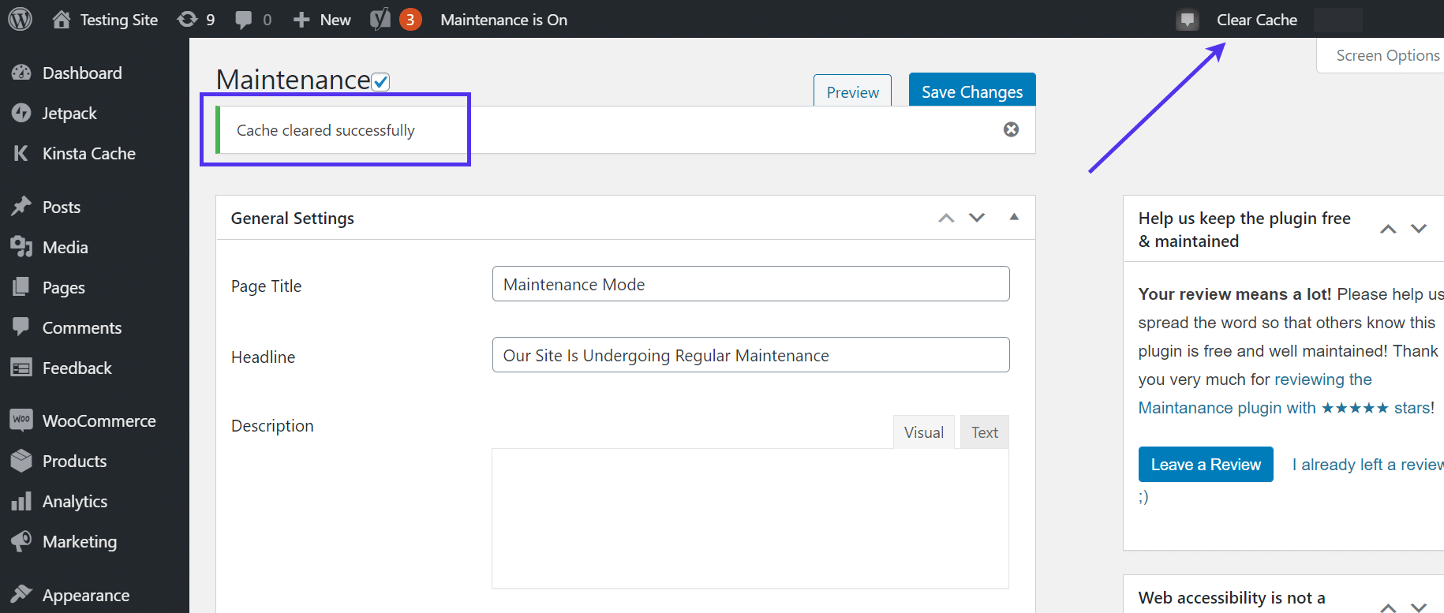Toggle the Maintenance mode checkbox
1444x613 pixels.
point(380,82)
